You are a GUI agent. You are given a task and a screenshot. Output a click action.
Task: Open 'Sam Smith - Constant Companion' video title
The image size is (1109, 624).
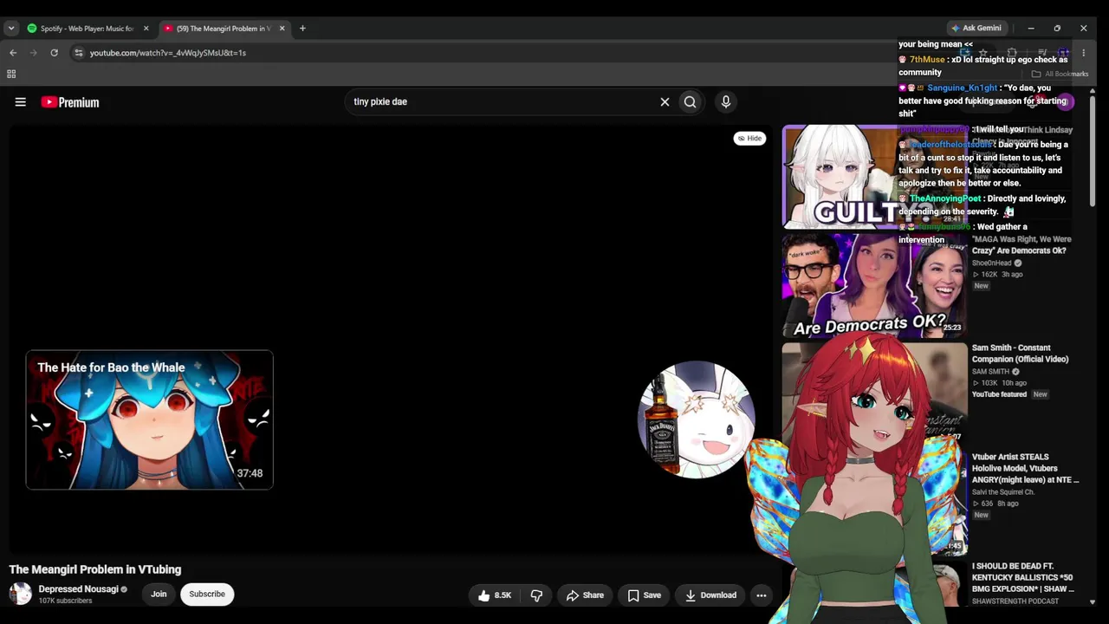click(1020, 354)
